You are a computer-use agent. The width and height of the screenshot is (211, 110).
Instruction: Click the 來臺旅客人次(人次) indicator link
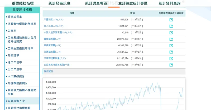54,20
